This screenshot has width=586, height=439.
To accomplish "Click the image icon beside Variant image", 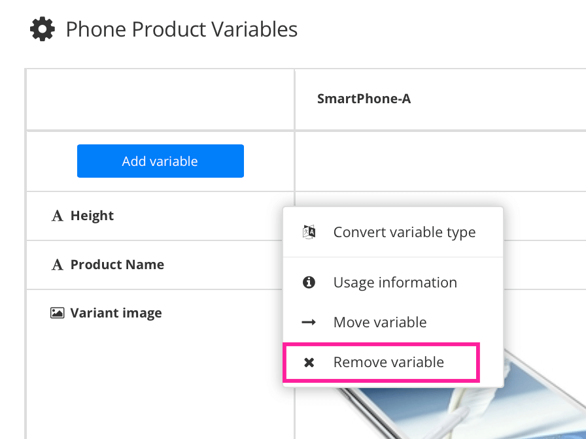I will point(58,312).
